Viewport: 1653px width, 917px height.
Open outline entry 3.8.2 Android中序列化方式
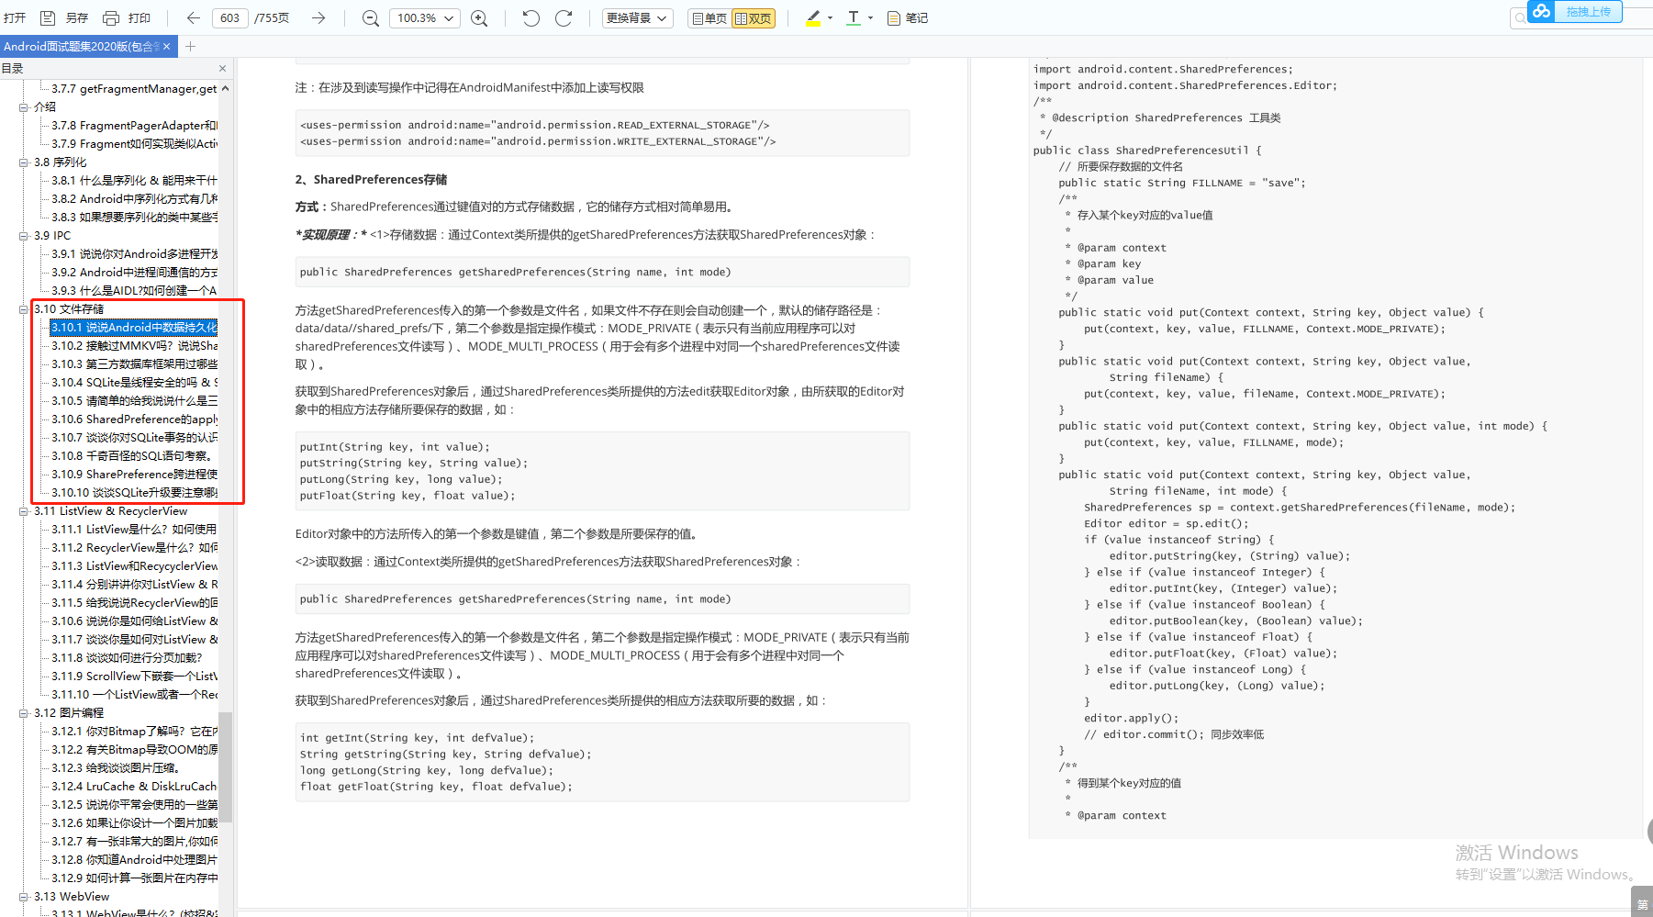coord(134,199)
